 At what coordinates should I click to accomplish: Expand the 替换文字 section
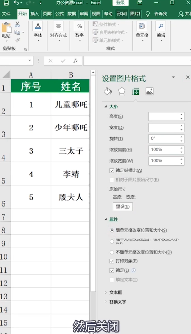click(105, 302)
